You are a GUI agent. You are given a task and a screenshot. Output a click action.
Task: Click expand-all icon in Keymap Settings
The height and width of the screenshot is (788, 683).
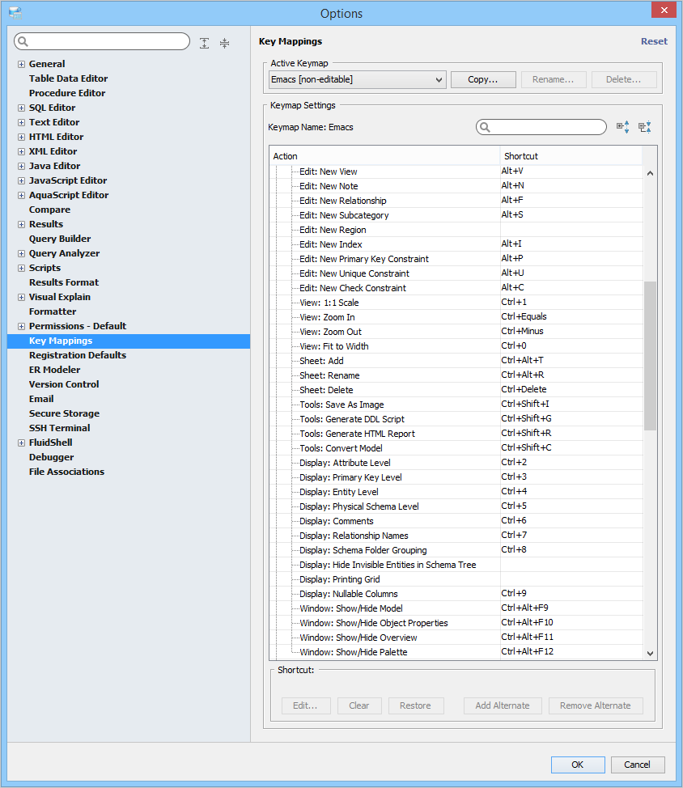[x=622, y=127]
